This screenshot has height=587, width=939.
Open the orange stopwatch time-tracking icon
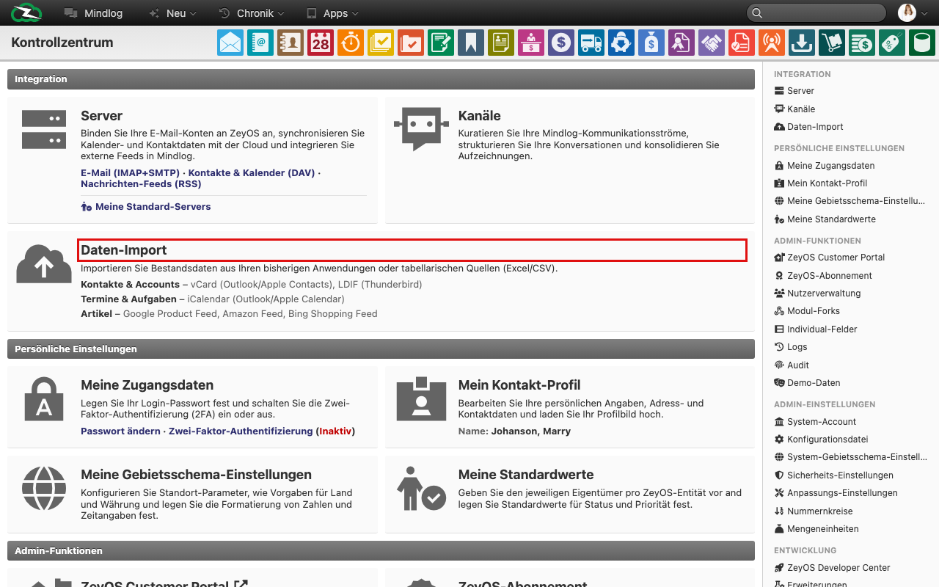[351, 43]
